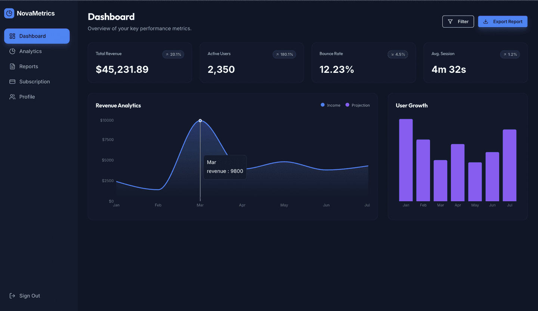Toggle the Income series in the legend
538x311 pixels.
(x=331, y=105)
